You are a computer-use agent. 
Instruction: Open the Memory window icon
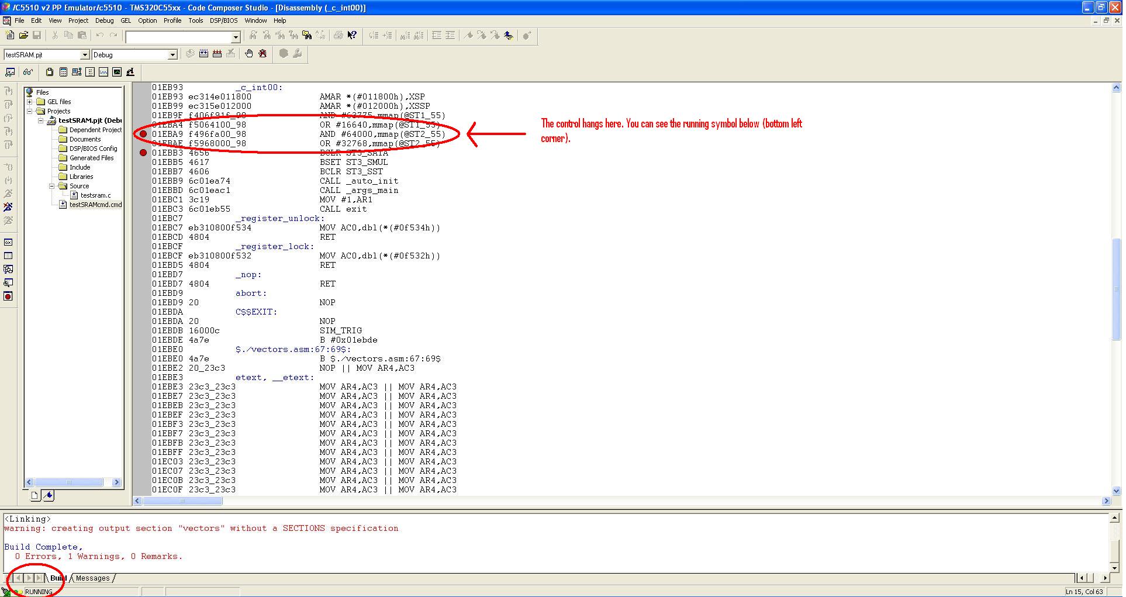click(8, 255)
